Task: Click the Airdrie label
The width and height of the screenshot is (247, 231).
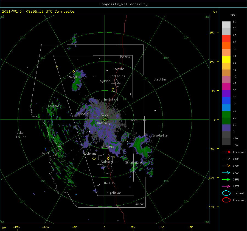Action: tap(108, 147)
